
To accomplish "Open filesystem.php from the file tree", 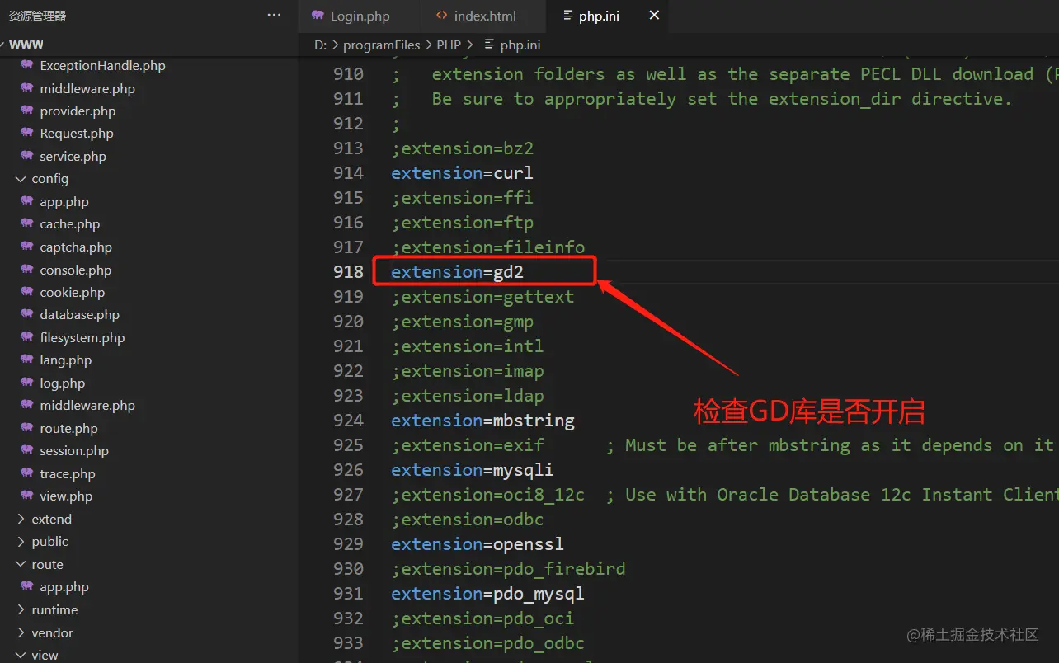I will click(x=82, y=337).
